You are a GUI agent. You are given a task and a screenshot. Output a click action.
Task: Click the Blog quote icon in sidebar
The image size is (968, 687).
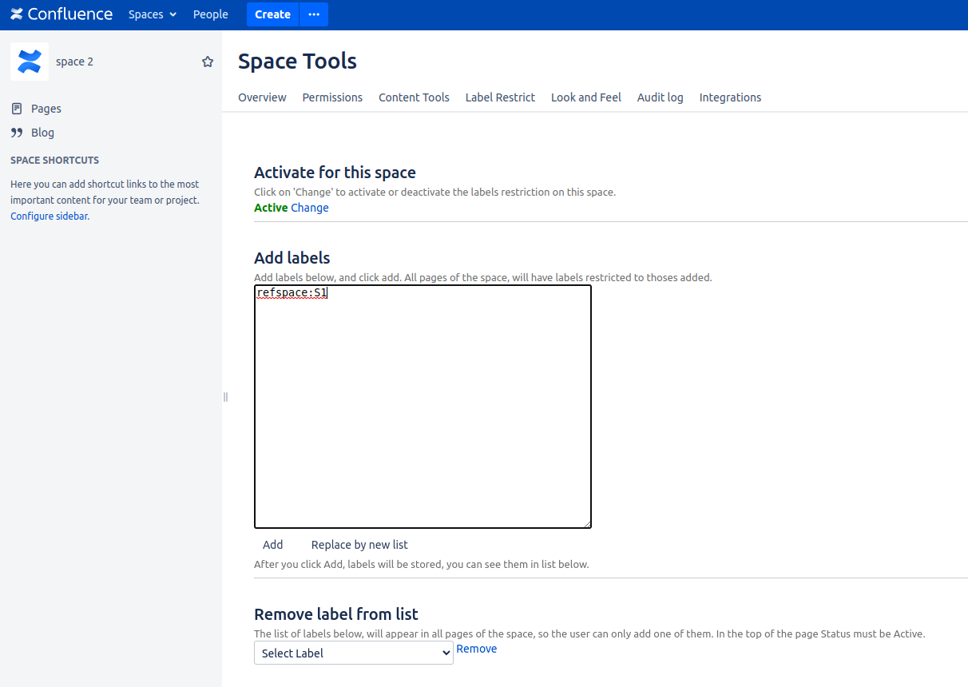(x=17, y=133)
